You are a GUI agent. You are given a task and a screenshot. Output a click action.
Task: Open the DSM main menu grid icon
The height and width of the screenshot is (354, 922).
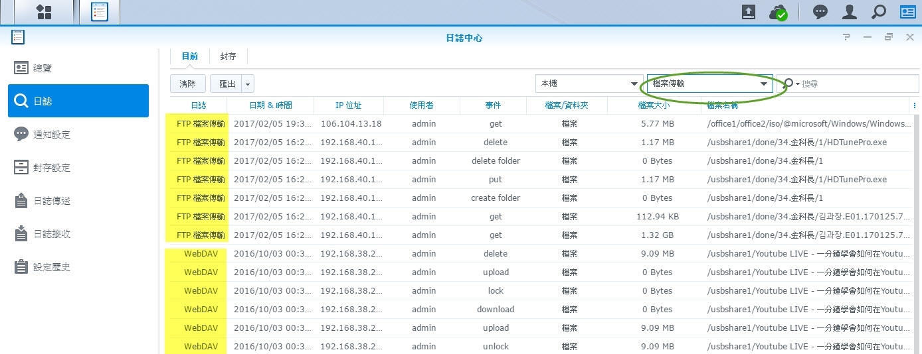point(44,12)
